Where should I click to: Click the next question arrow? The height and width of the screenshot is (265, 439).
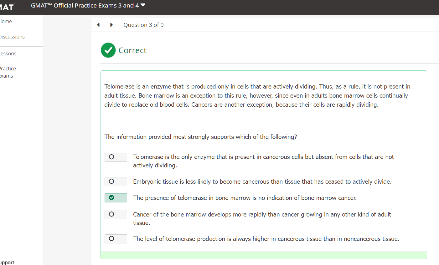pyautogui.click(x=111, y=25)
